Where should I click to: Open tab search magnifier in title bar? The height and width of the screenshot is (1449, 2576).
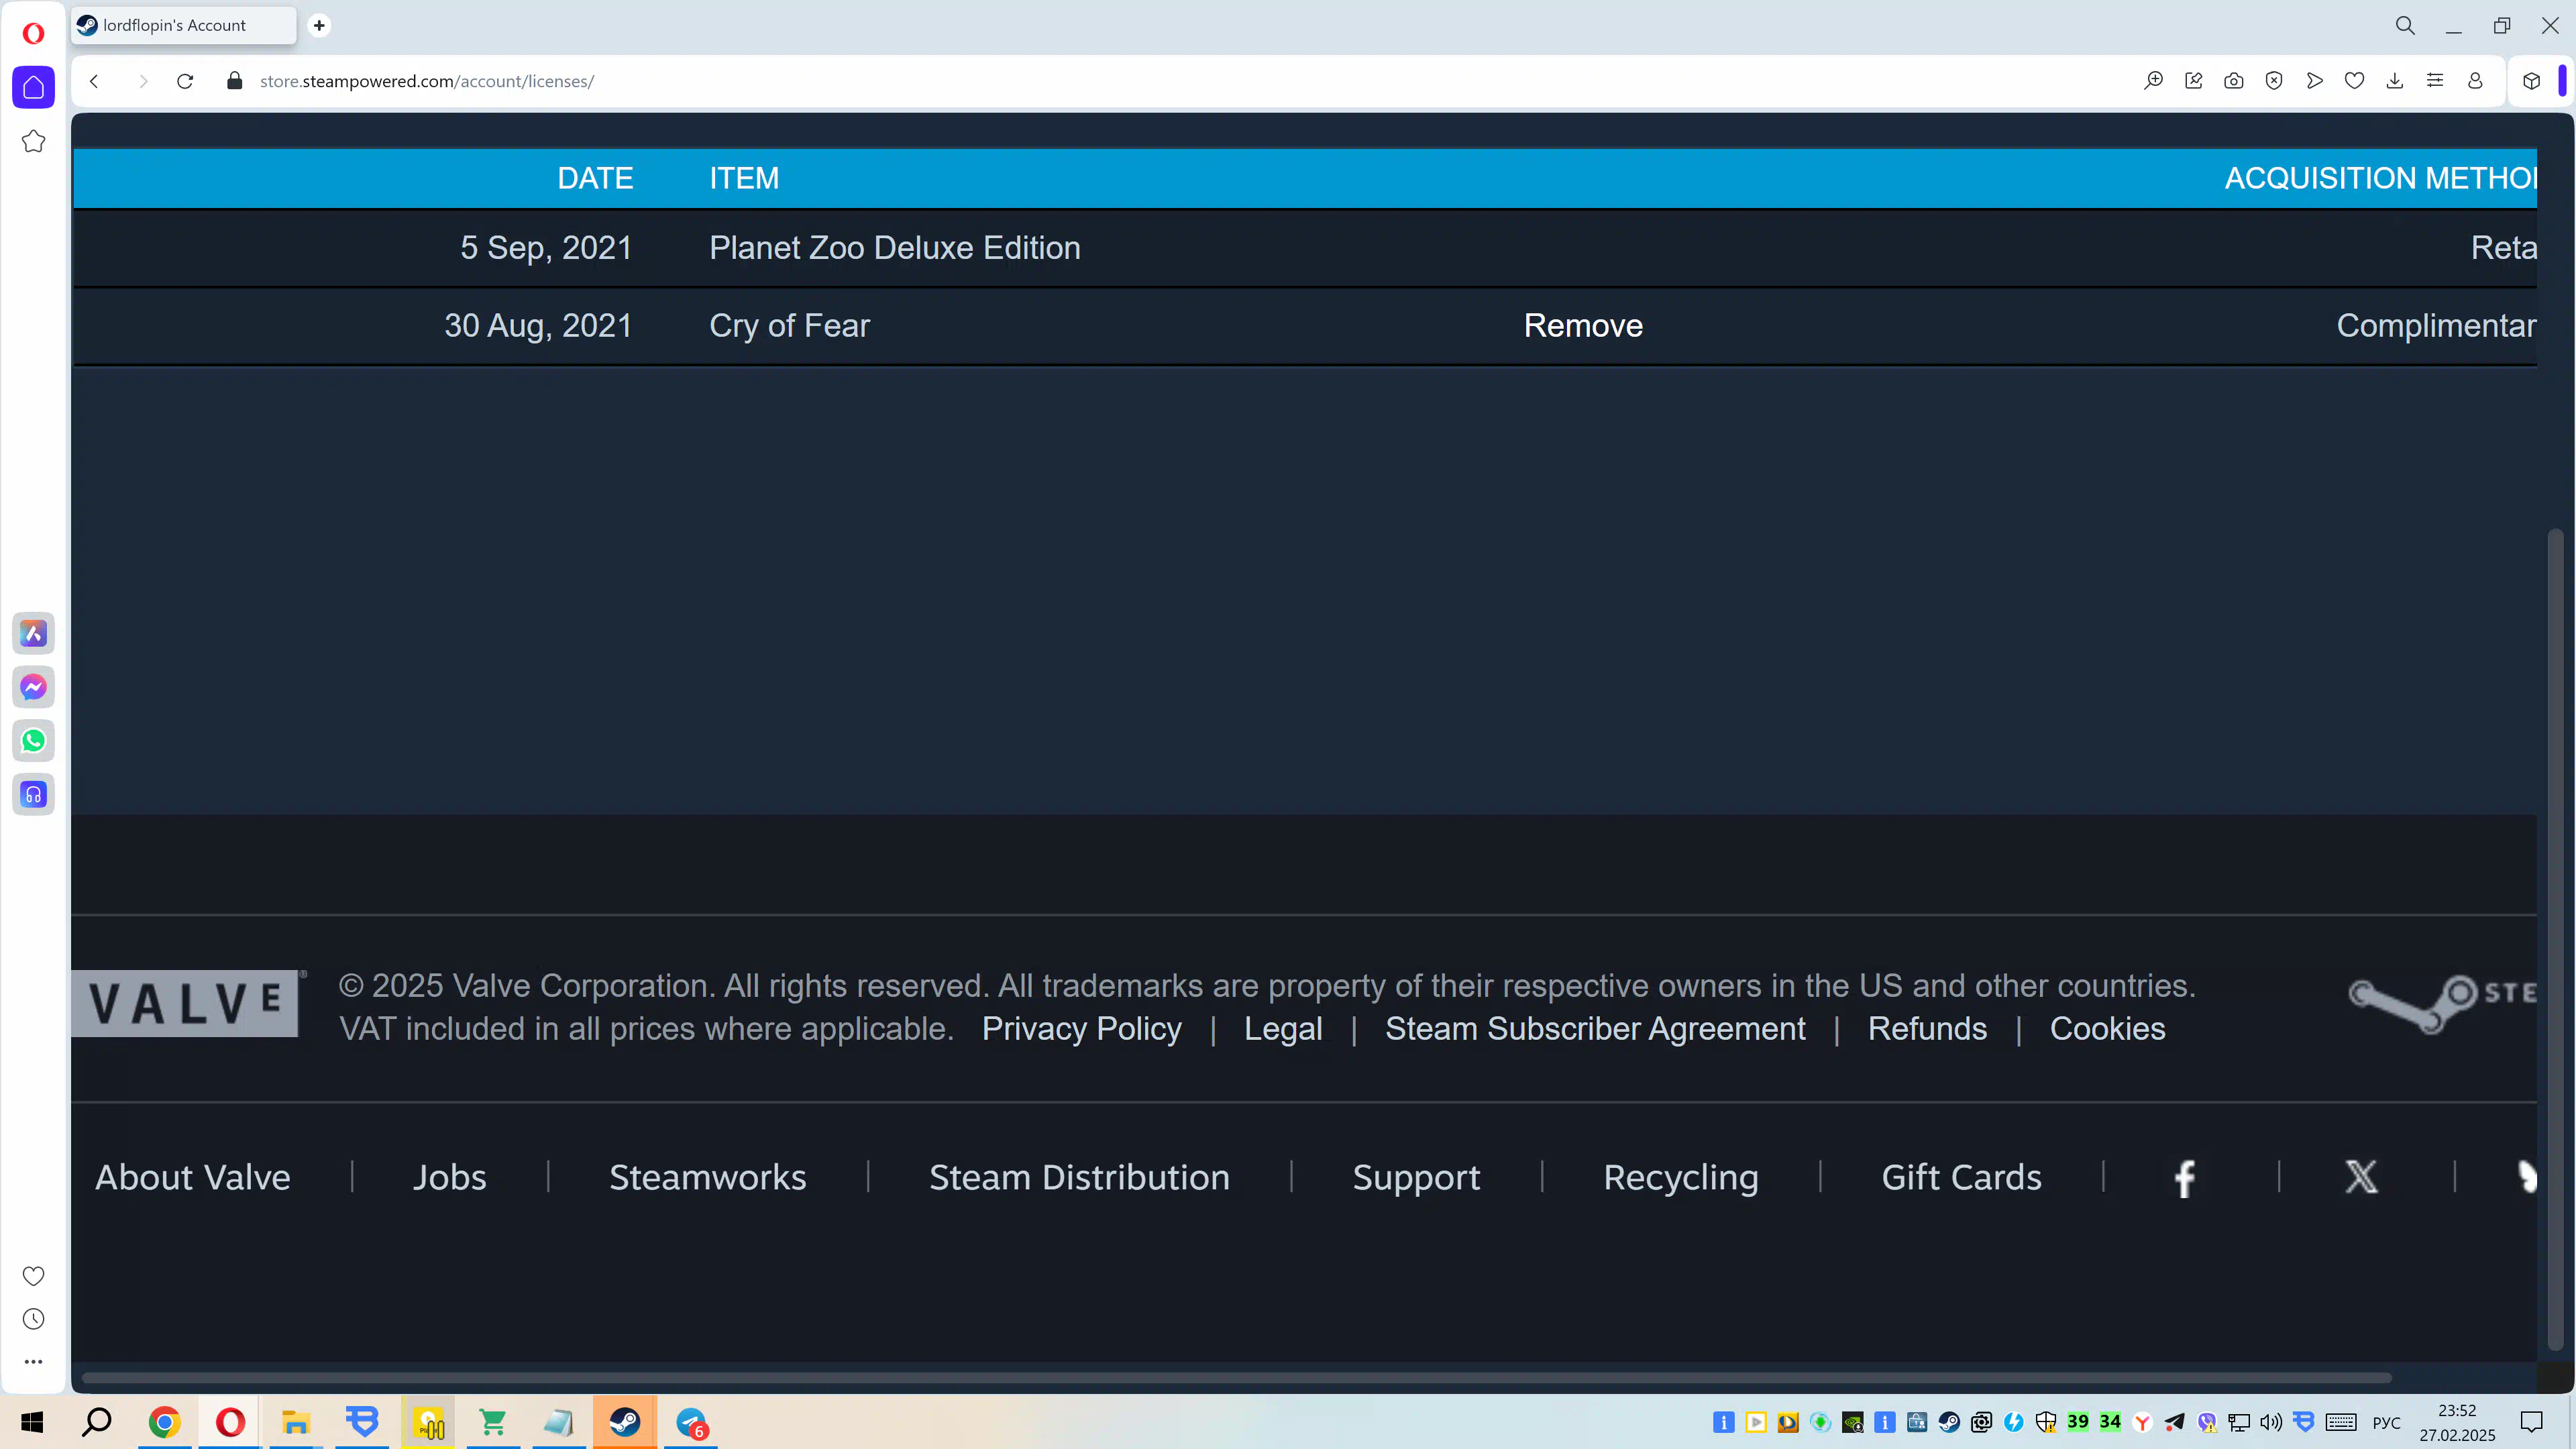coord(2405,26)
